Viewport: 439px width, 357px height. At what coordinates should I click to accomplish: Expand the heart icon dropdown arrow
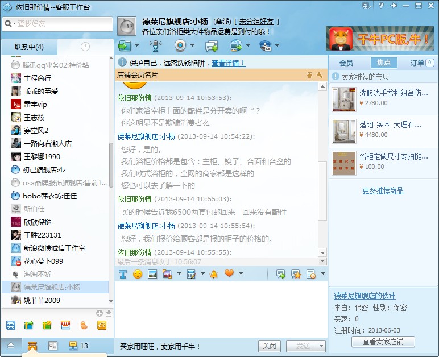tap(241, 273)
